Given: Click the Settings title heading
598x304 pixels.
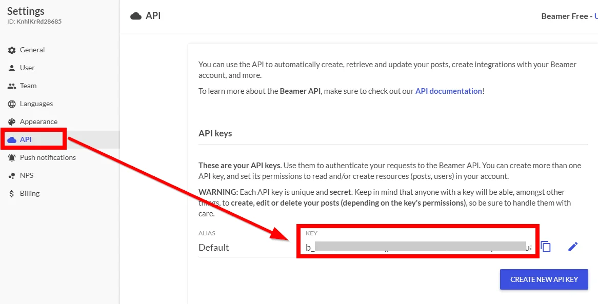Looking at the screenshot, I should click(26, 11).
